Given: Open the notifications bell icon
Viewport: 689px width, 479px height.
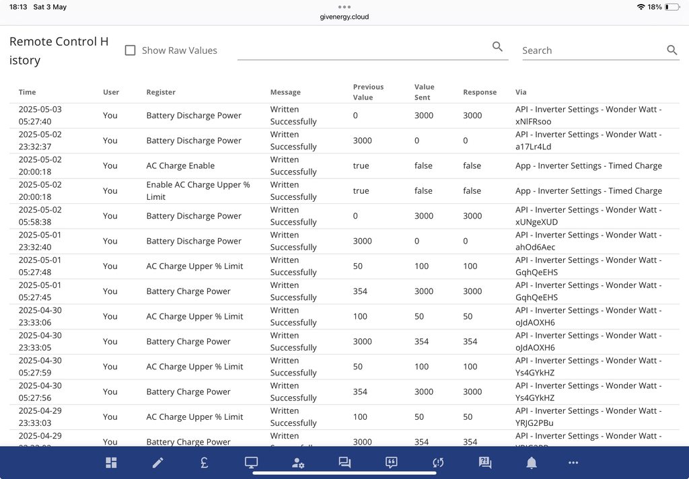Looking at the screenshot, I should pyautogui.click(x=532, y=463).
